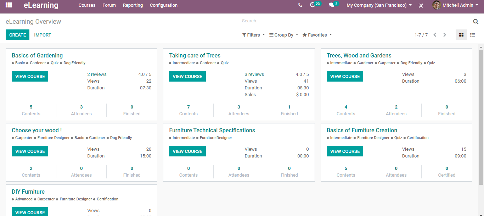Screen dimensions: 484x216
Task: Click the Taking care of Trees title
Action: pyautogui.click(x=195, y=55)
